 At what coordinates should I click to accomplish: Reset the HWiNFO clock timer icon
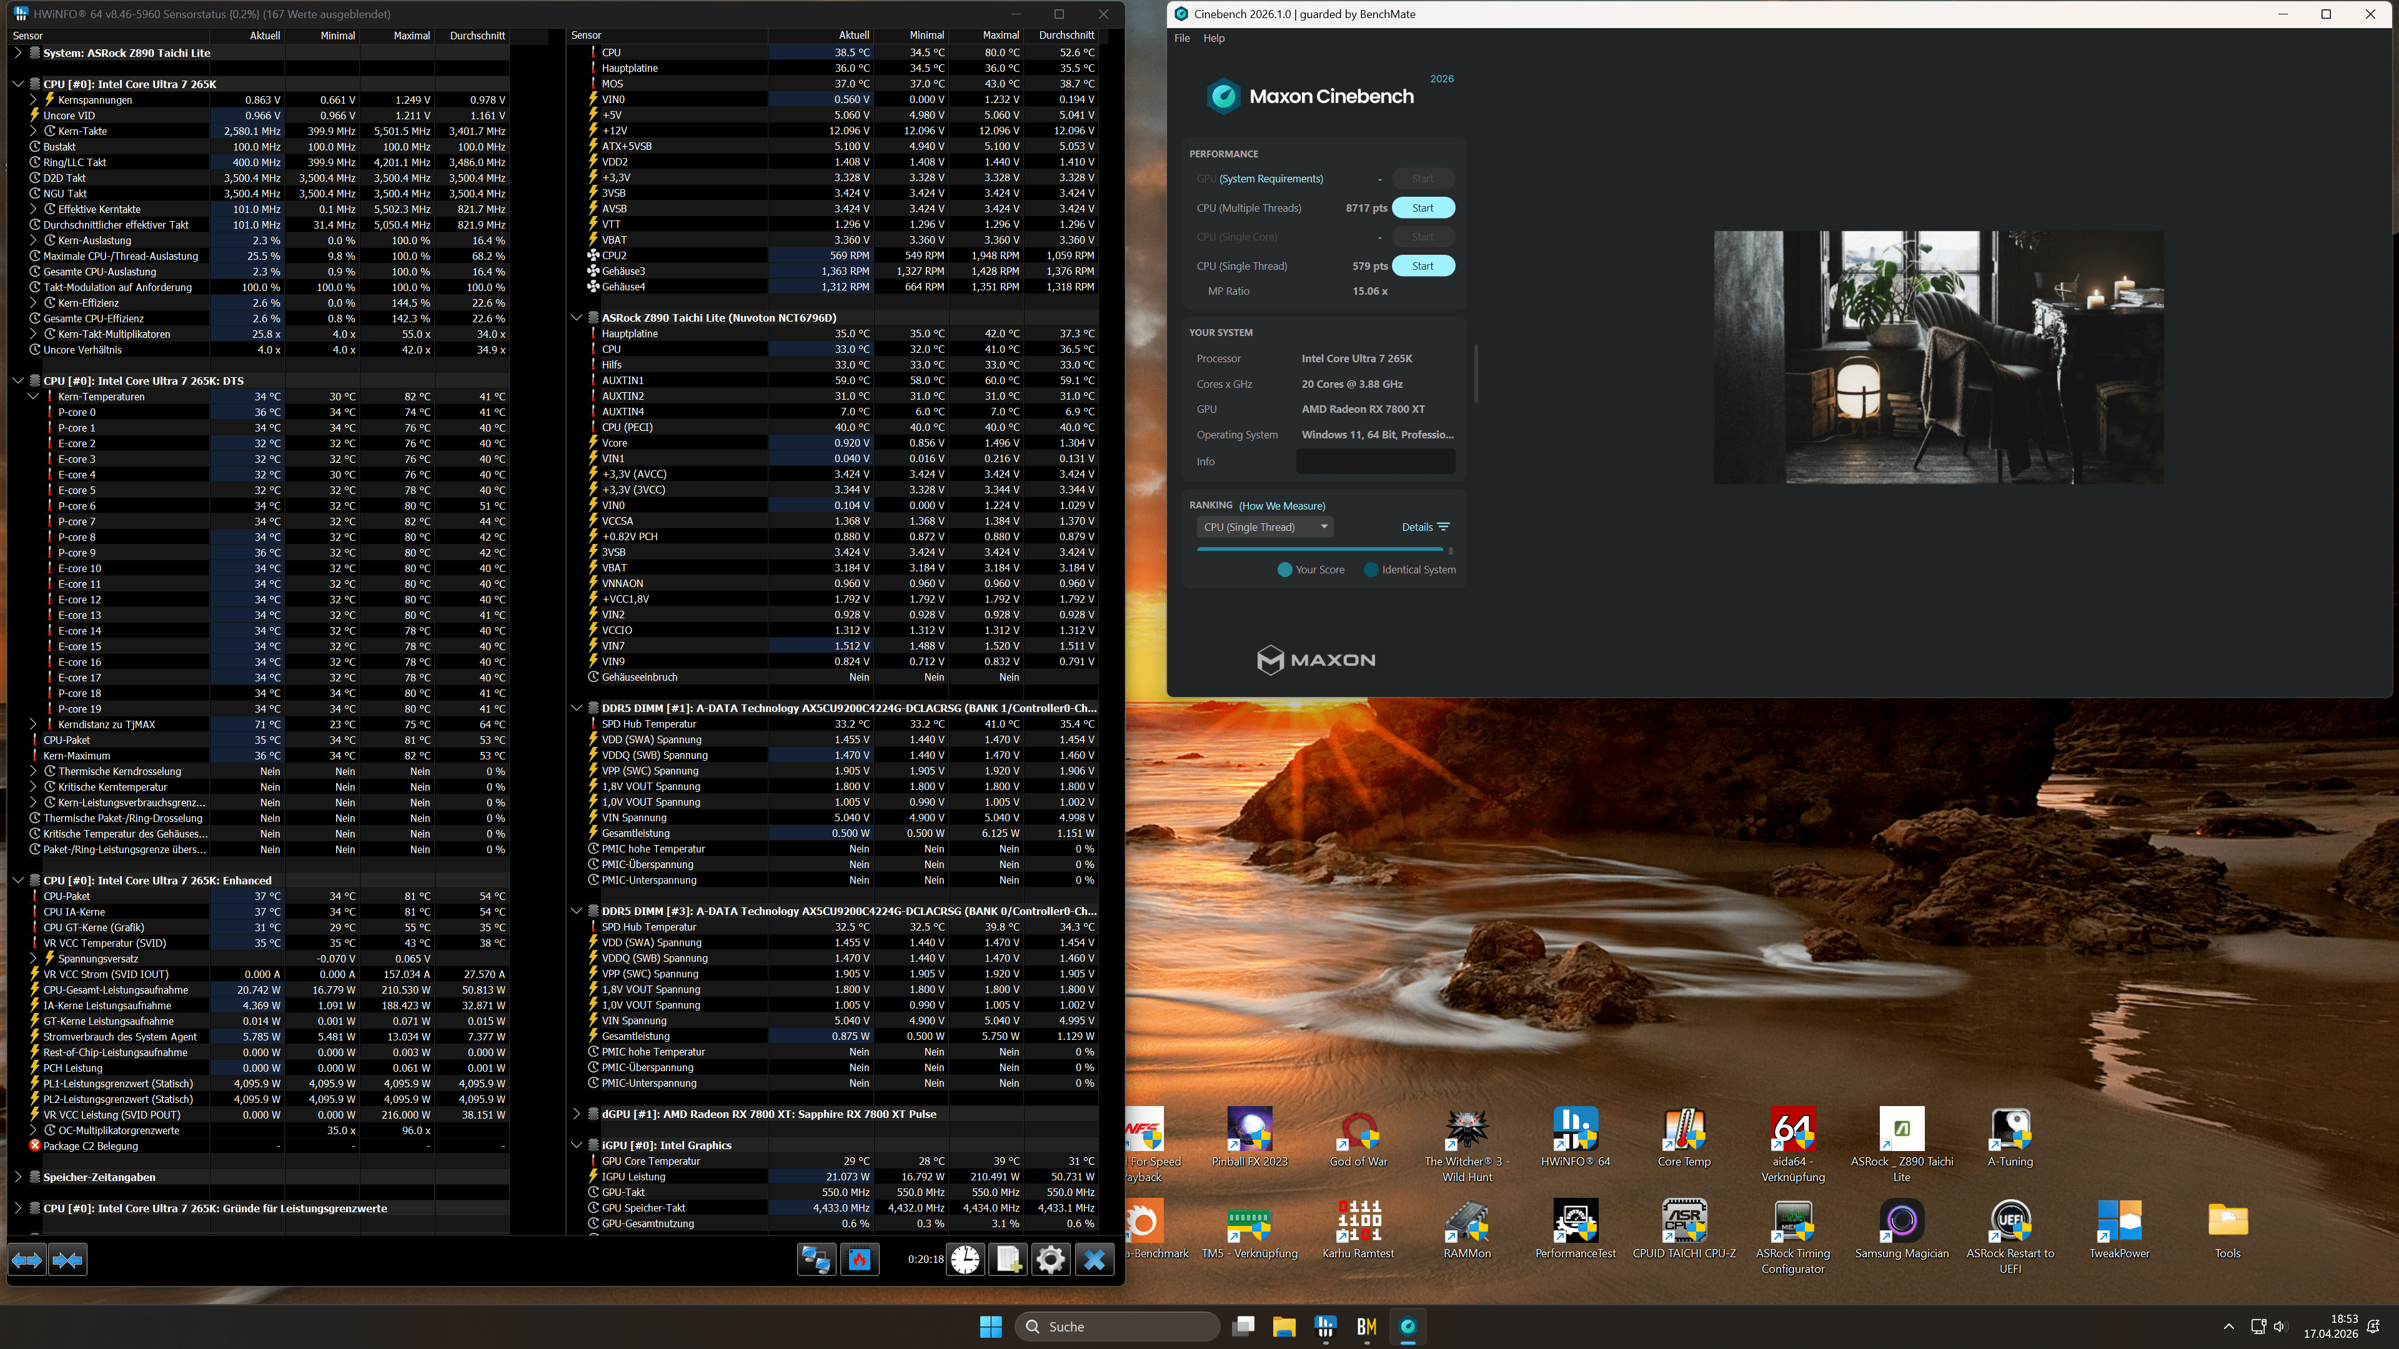pos(966,1260)
